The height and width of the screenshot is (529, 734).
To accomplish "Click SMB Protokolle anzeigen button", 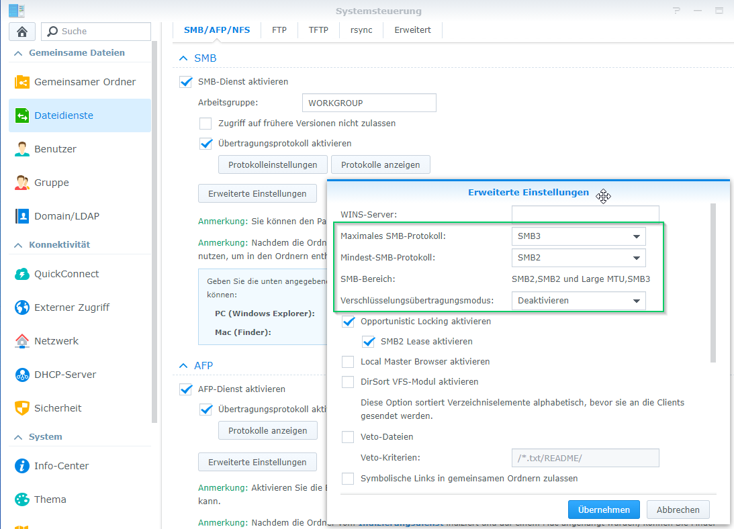I will [381, 164].
